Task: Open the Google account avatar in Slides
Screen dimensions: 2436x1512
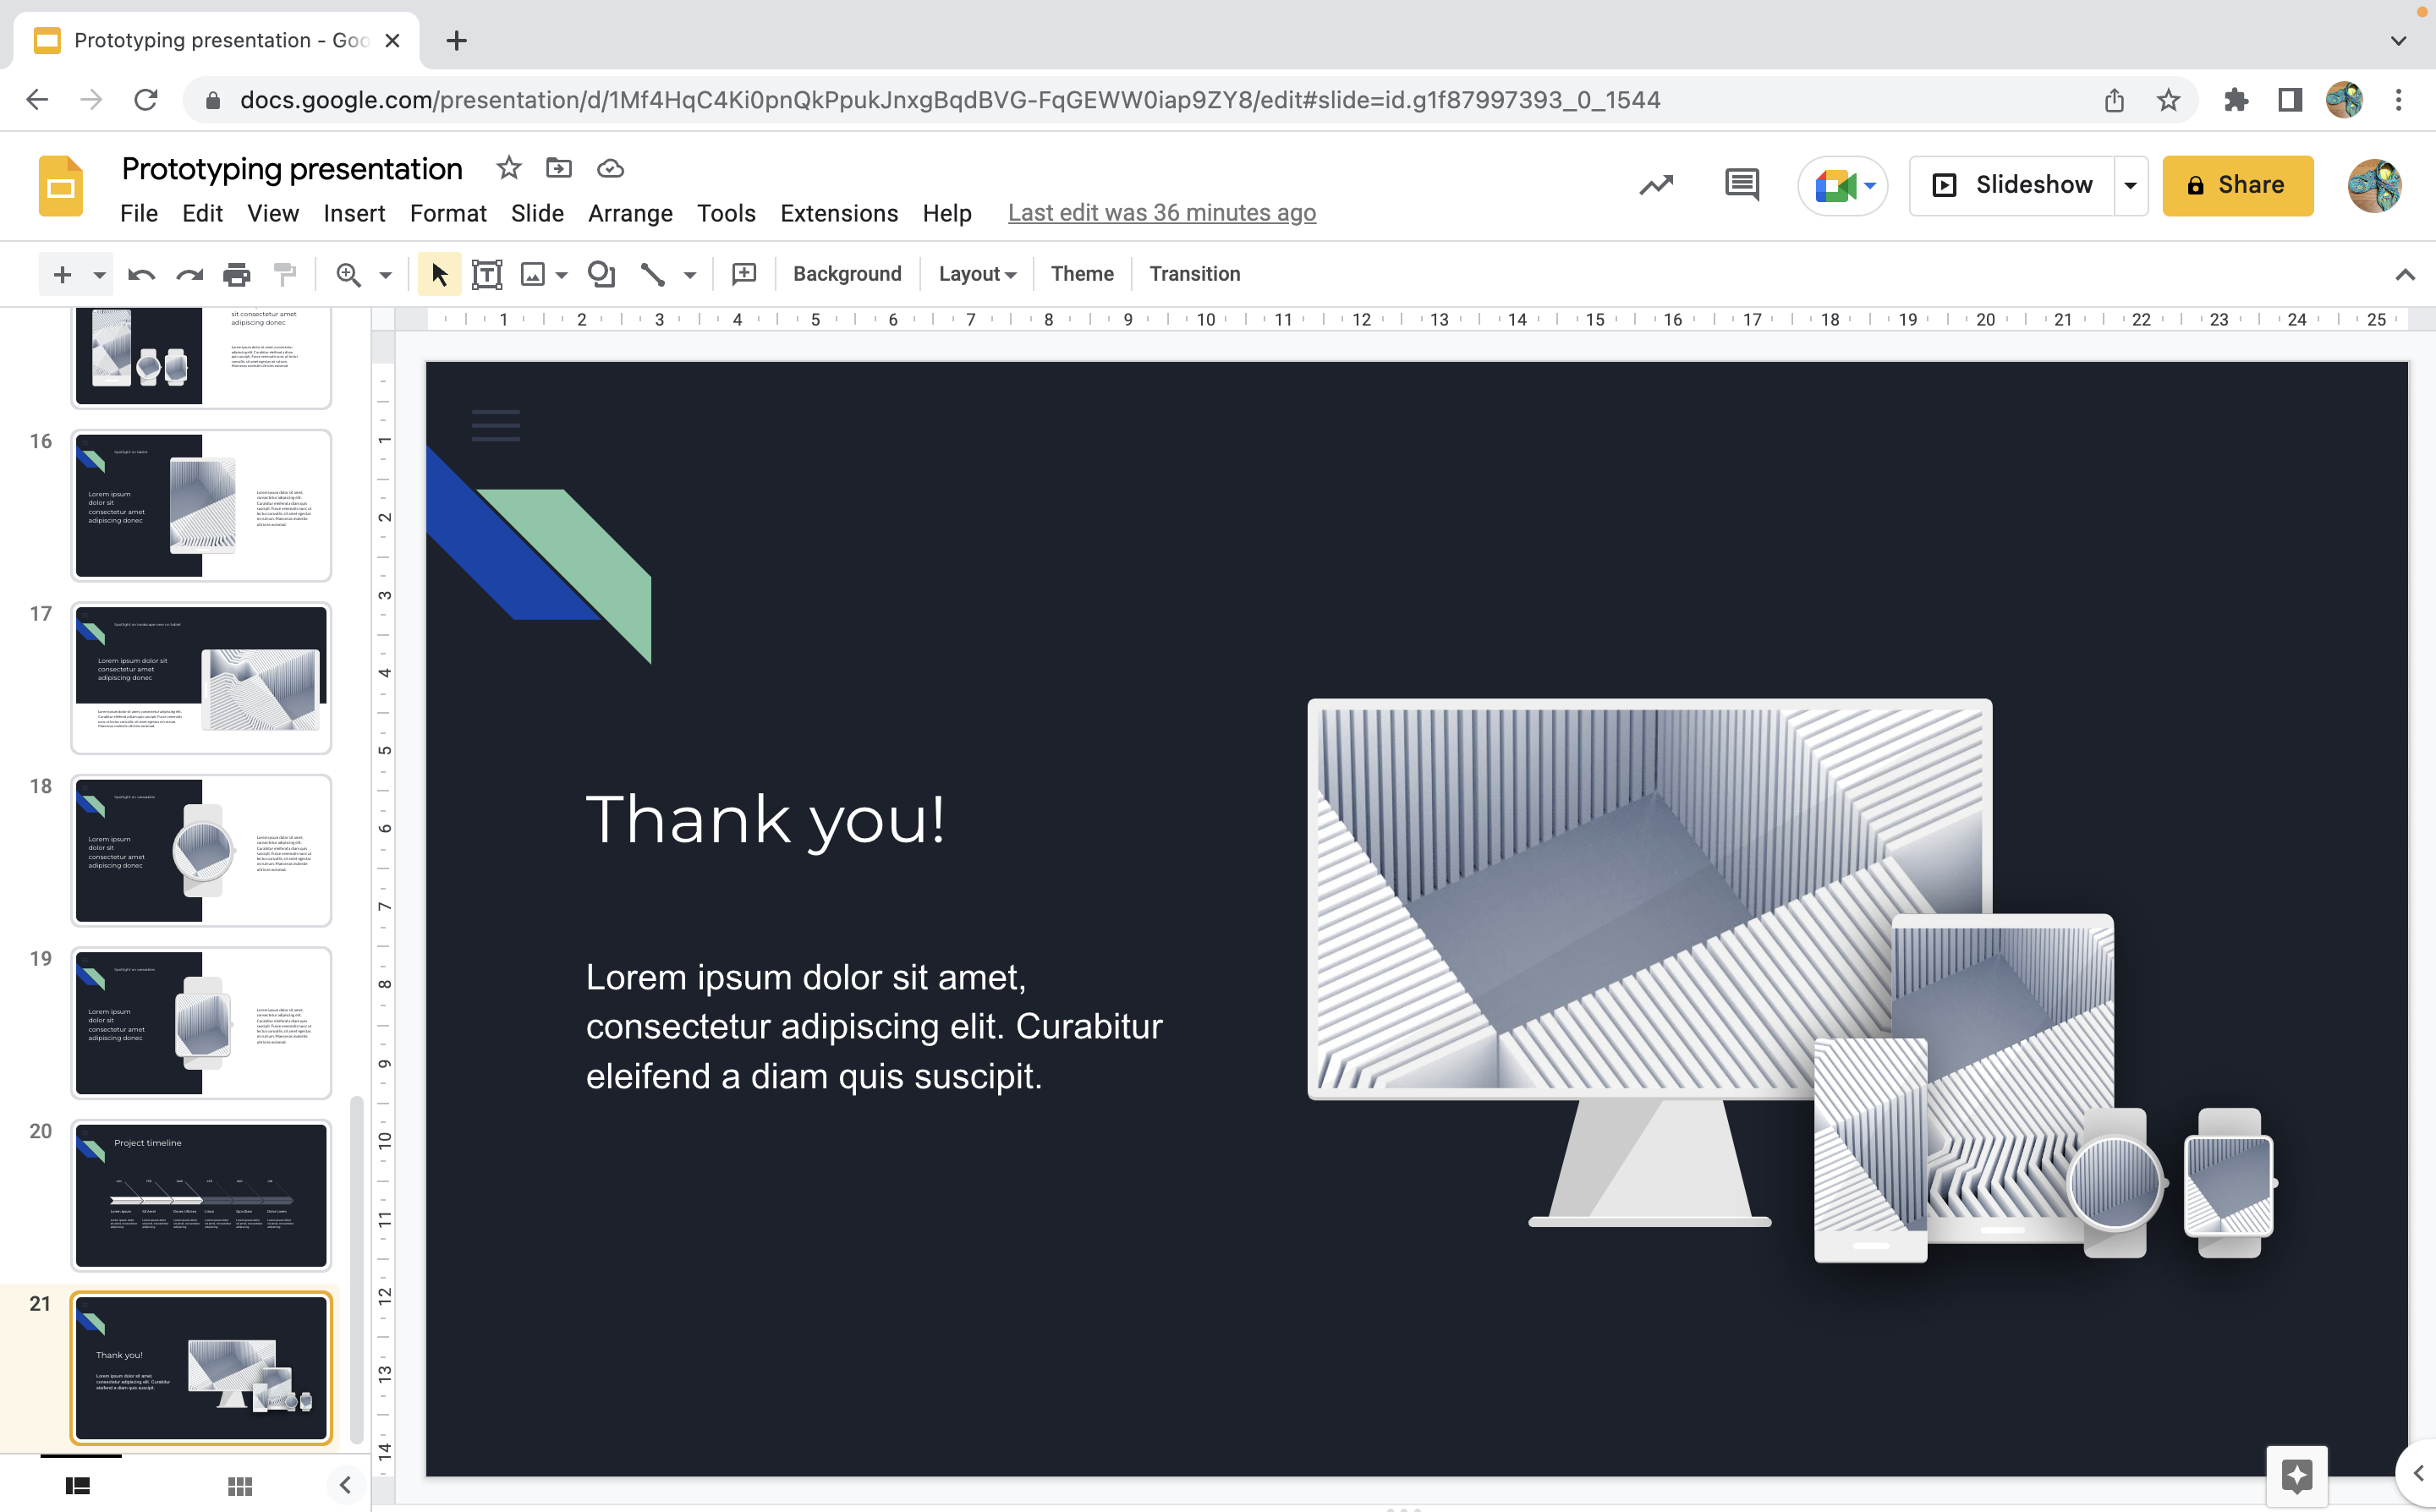Action: coord(2375,185)
